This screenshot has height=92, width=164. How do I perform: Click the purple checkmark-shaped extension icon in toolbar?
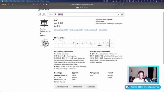(x=34, y=4)
